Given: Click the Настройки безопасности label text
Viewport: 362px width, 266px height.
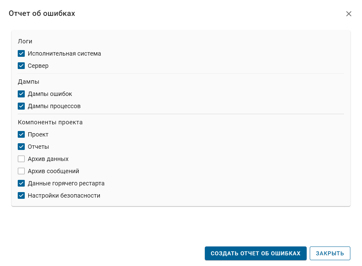Looking at the screenshot, I should coord(64,196).
